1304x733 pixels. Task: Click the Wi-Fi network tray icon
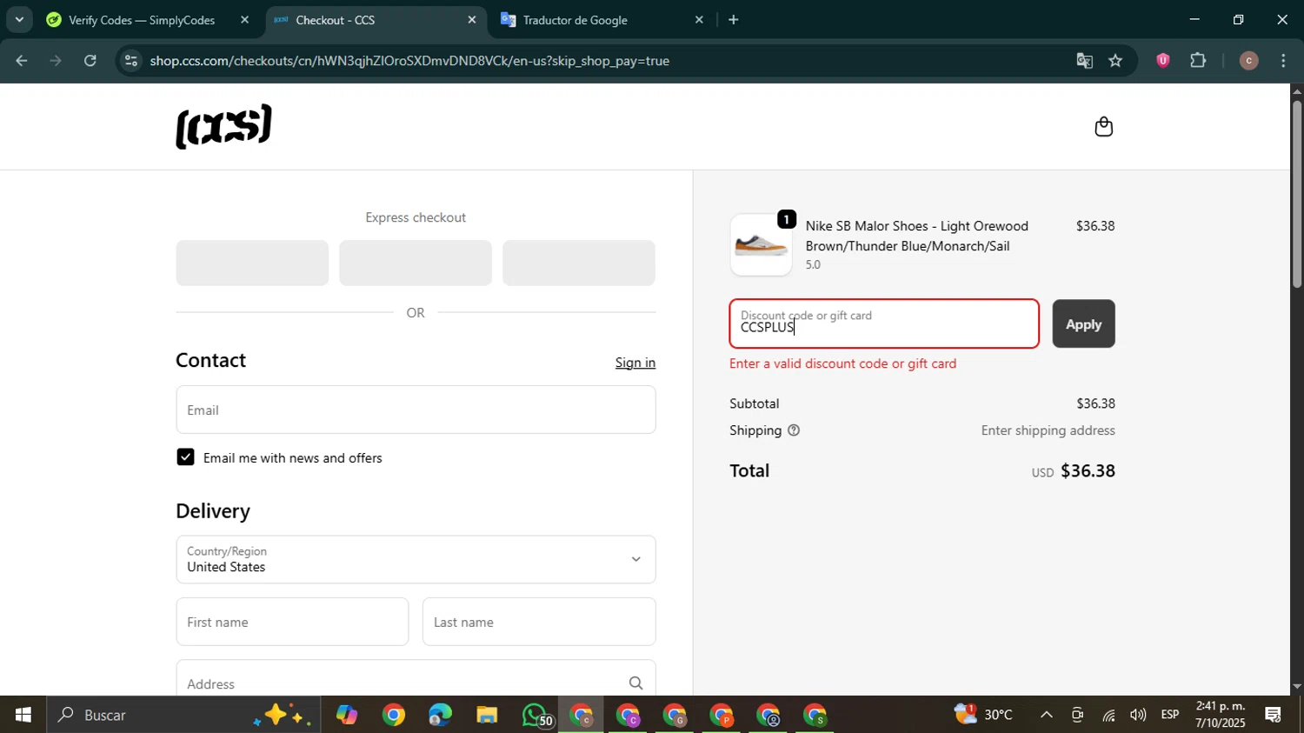point(1108,715)
